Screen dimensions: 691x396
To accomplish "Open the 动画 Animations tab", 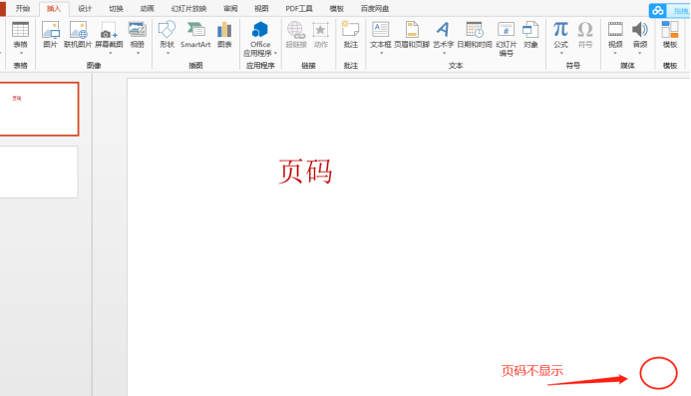I will [147, 9].
